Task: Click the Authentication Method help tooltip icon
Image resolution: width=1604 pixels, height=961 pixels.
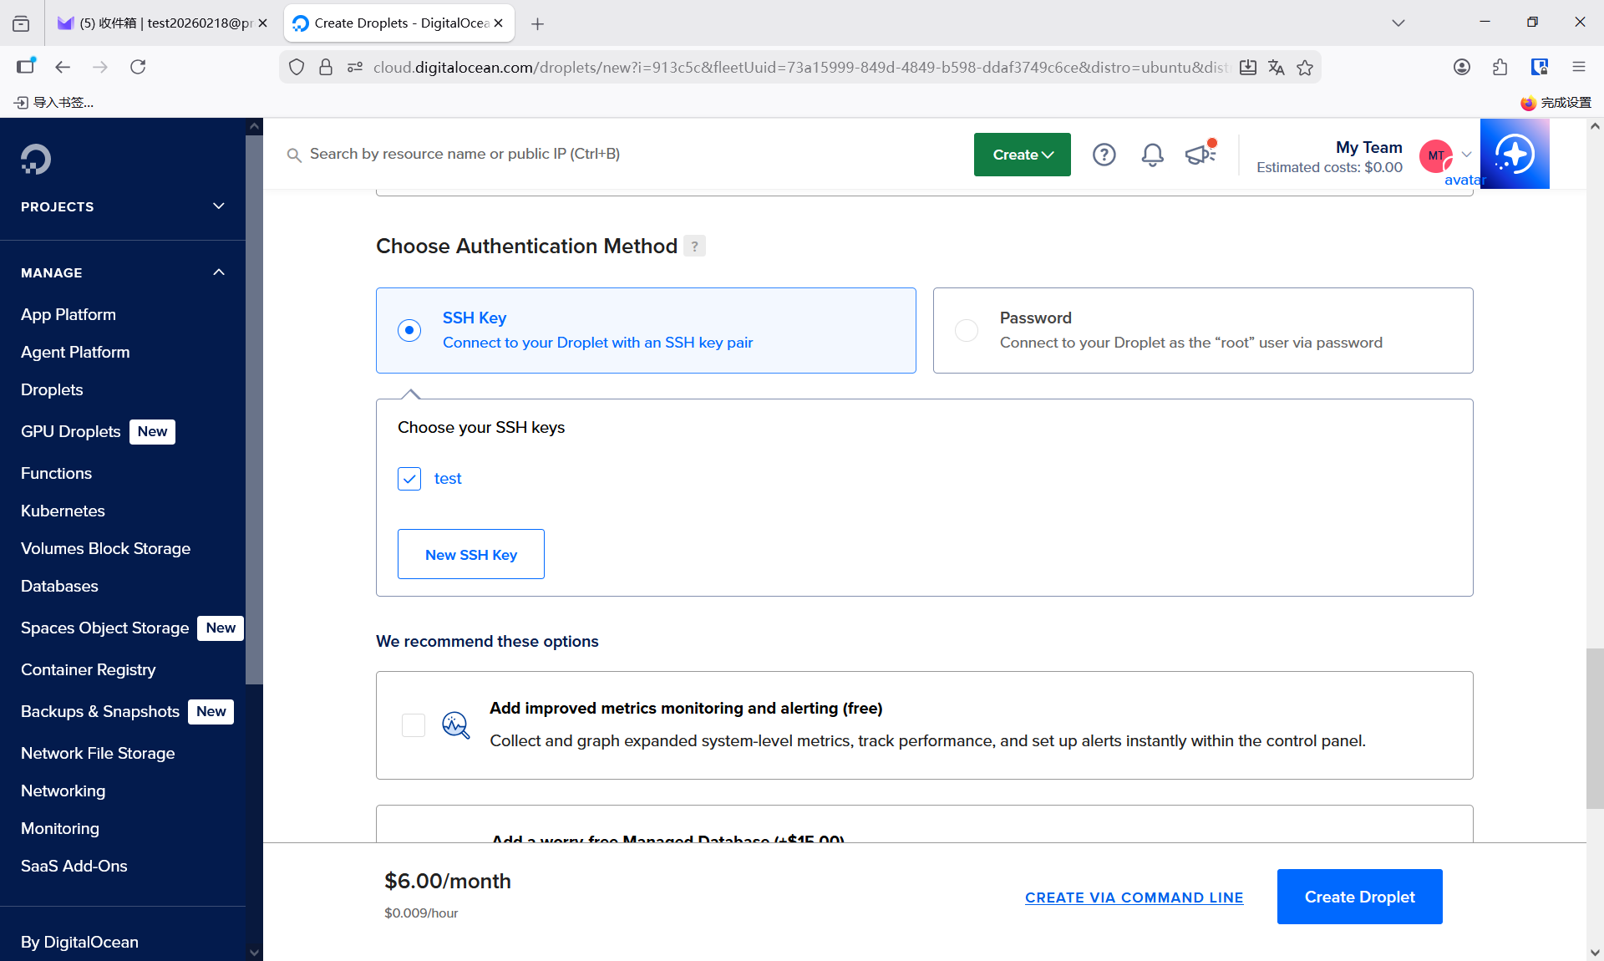Action: (694, 247)
